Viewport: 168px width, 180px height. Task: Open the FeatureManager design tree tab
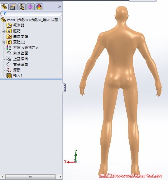coord(4,7)
